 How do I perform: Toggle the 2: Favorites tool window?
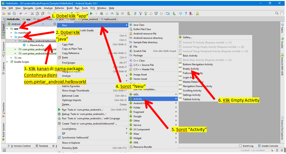point(3,110)
